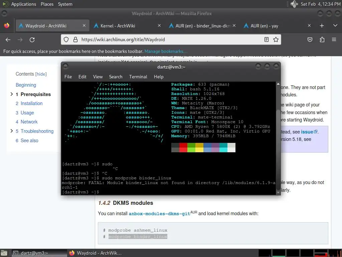Click the clock showing Sat Feb 4

pyautogui.click(x=320, y=4)
